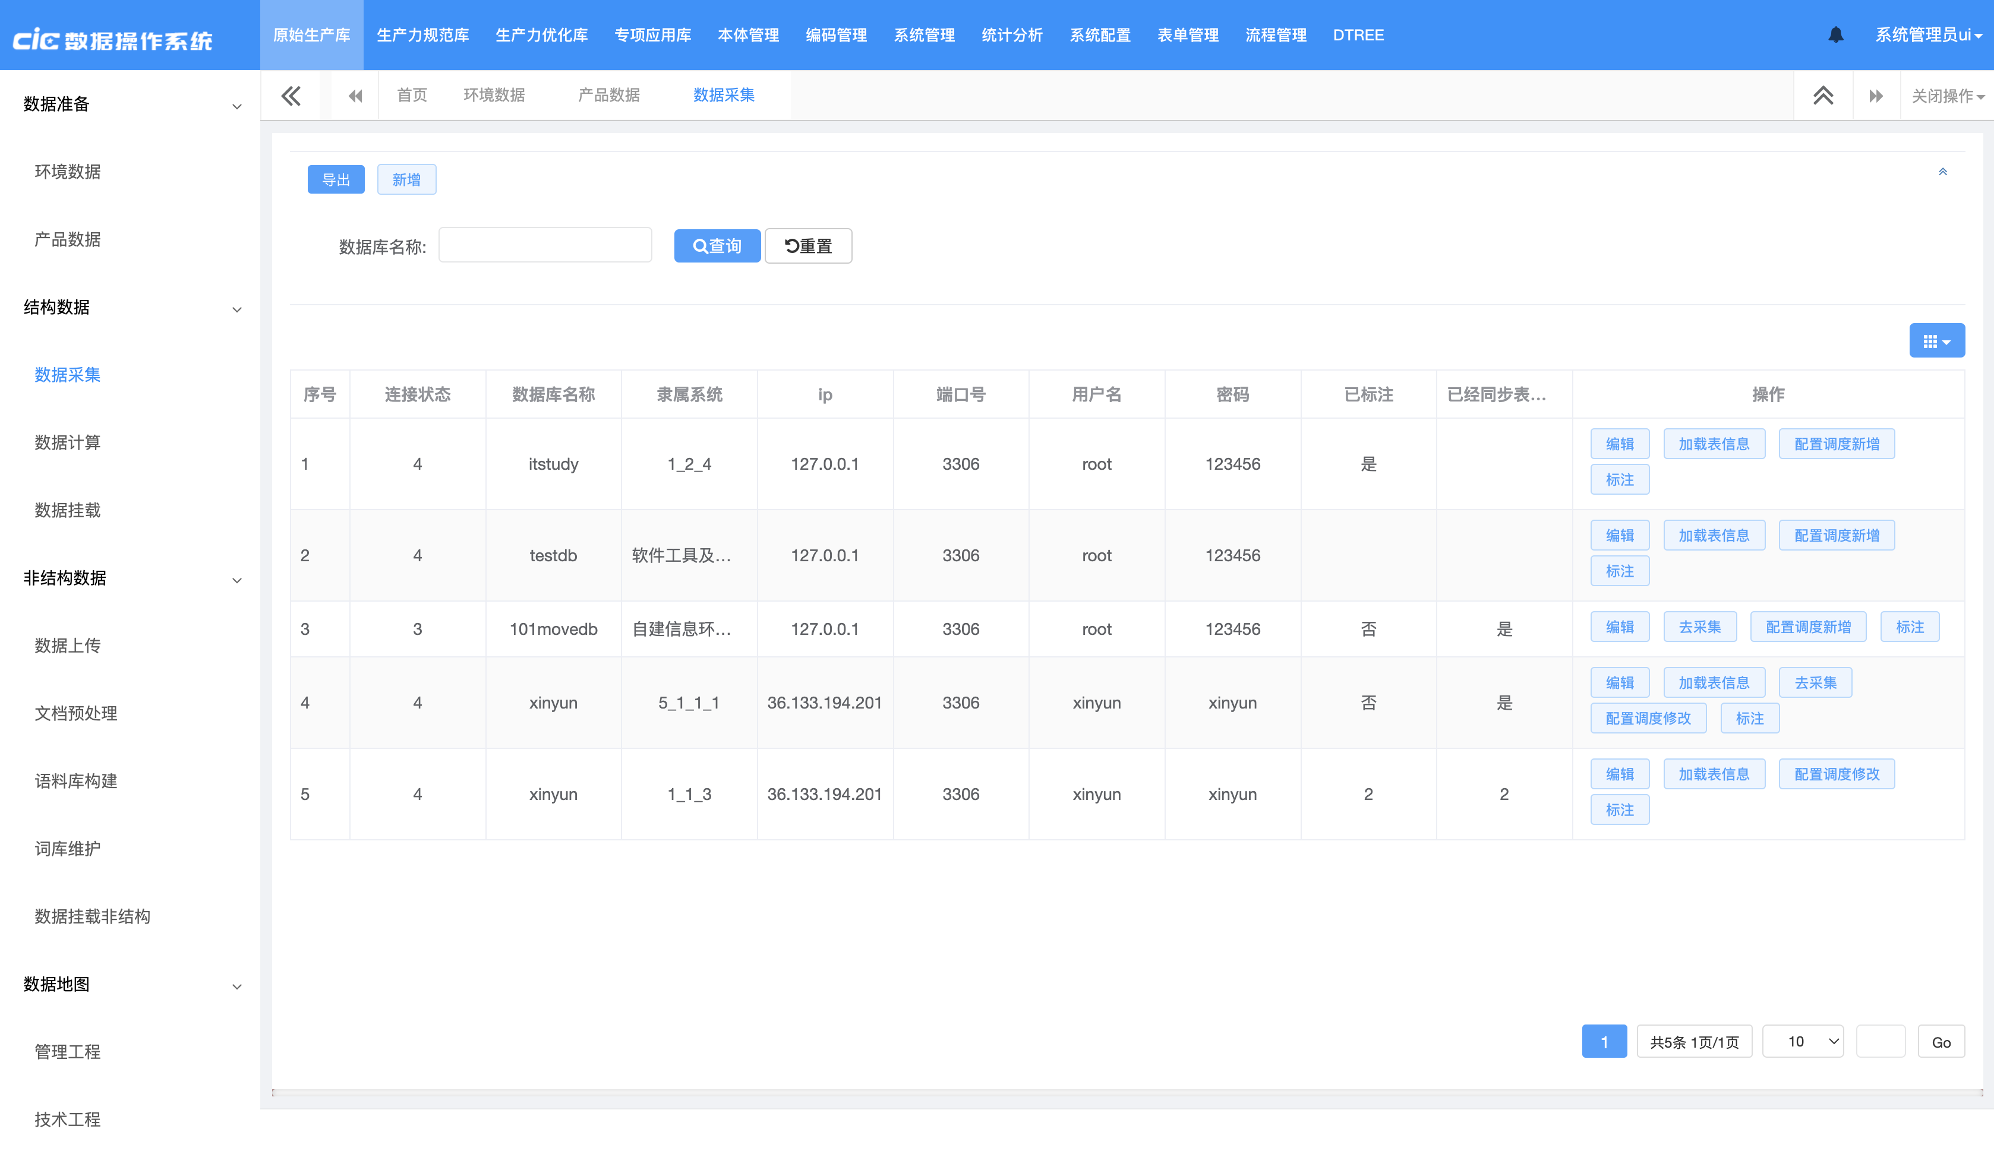The image size is (1994, 1151).
Task: Open the 关闭操作 dropdown
Action: click(1946, 96)
